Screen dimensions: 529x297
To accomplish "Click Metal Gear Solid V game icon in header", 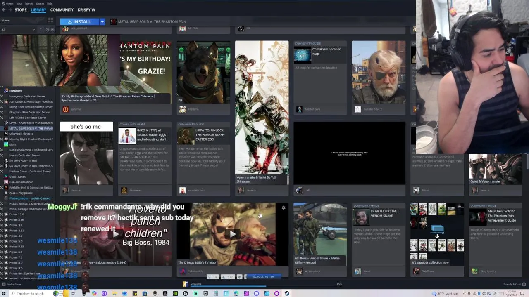I will [x=113, y=21].
